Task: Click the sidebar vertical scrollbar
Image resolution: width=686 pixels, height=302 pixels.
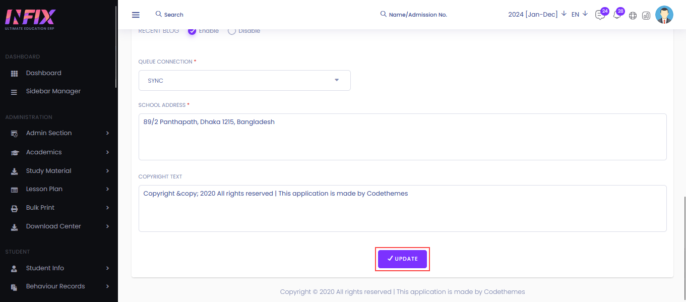Action: 116,47
